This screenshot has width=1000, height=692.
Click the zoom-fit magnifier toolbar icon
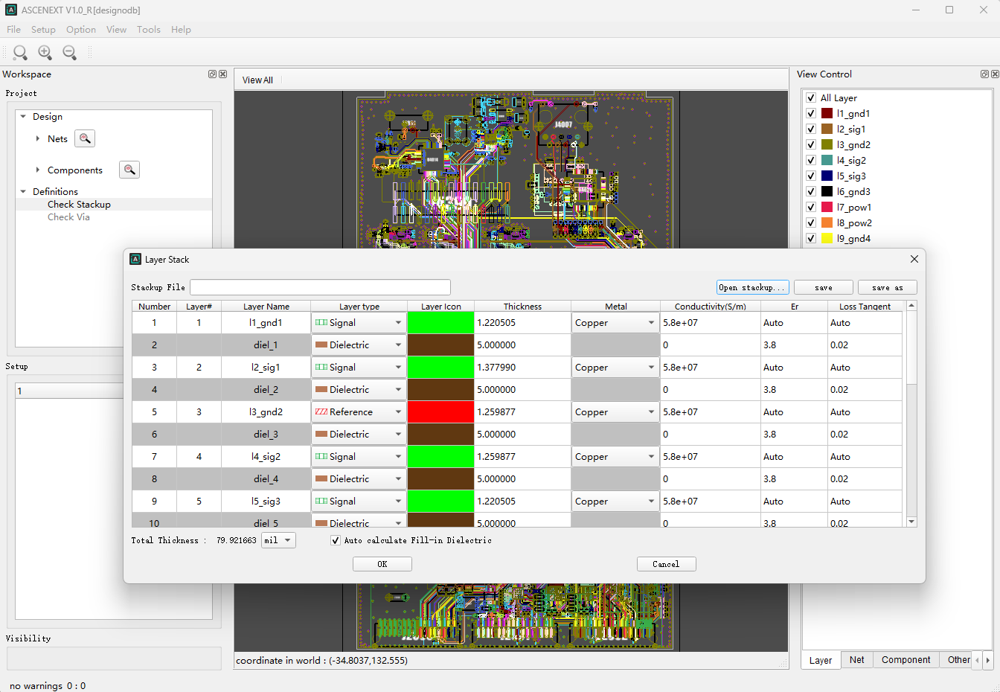[x=20, y=52]
